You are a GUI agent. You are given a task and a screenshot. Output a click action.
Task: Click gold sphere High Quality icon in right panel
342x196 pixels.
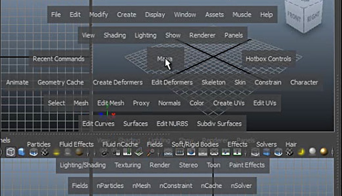point(324,152)
